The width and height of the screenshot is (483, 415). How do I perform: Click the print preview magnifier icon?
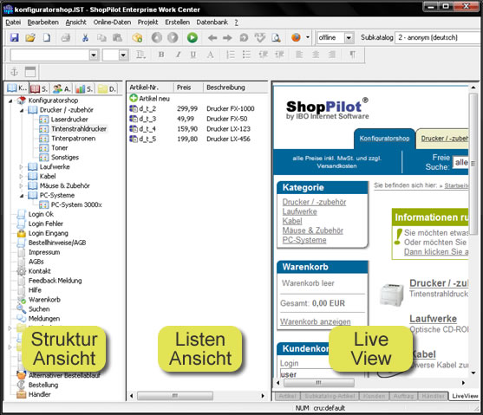click(x=276, y=37)
